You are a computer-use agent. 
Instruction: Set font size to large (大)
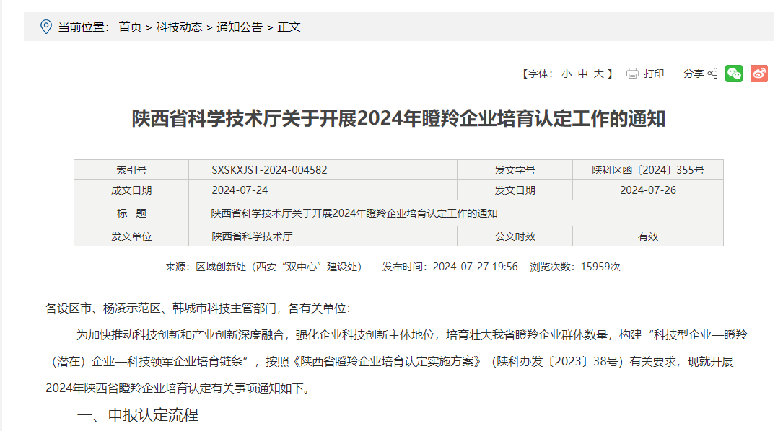(x=599, y=74)
